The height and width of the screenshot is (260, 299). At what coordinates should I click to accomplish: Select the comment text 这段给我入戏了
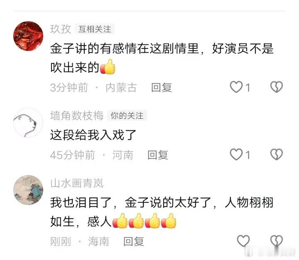(x=93, y=135)
